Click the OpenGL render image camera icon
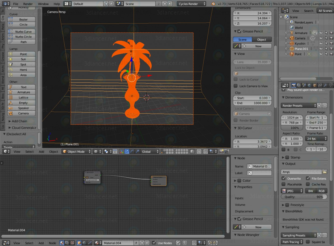This screenshot has width=334, height=246. pyautogui.click(x=221, y=152)
